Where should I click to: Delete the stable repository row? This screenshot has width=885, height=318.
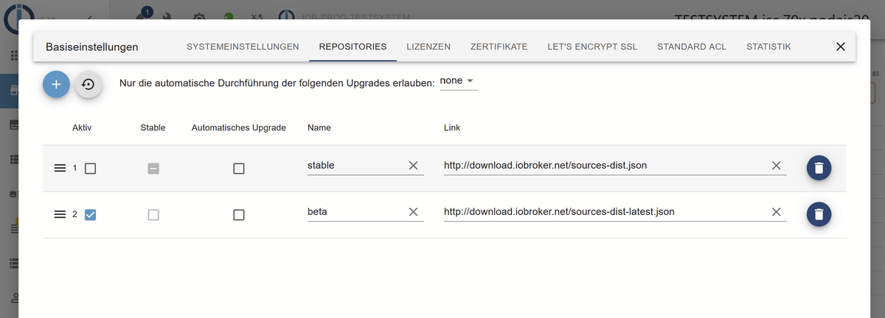coord(819,168)
